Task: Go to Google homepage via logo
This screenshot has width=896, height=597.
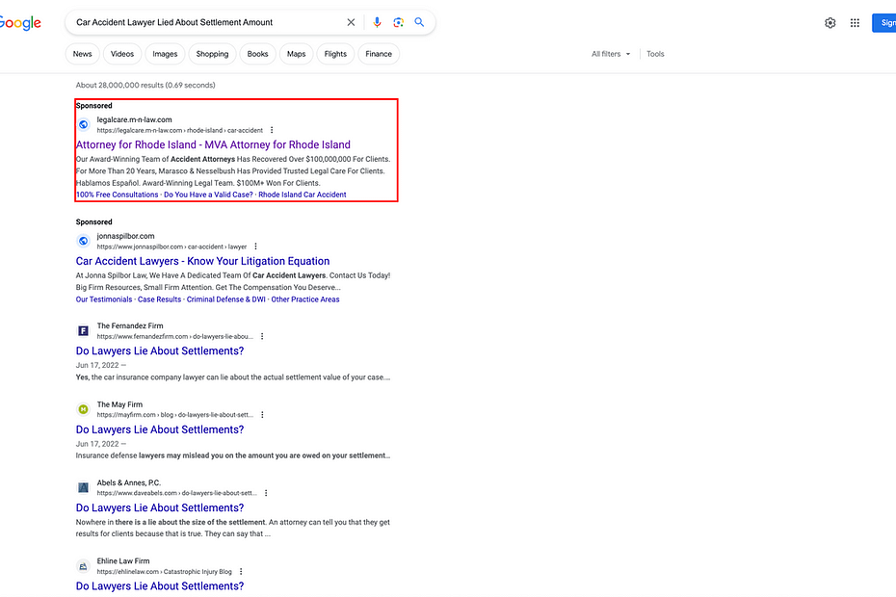Action: pyautogui.click(x=20, y=23)
